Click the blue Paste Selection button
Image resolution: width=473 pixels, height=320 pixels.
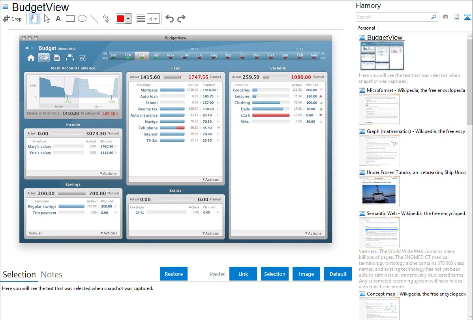point(275,274)
